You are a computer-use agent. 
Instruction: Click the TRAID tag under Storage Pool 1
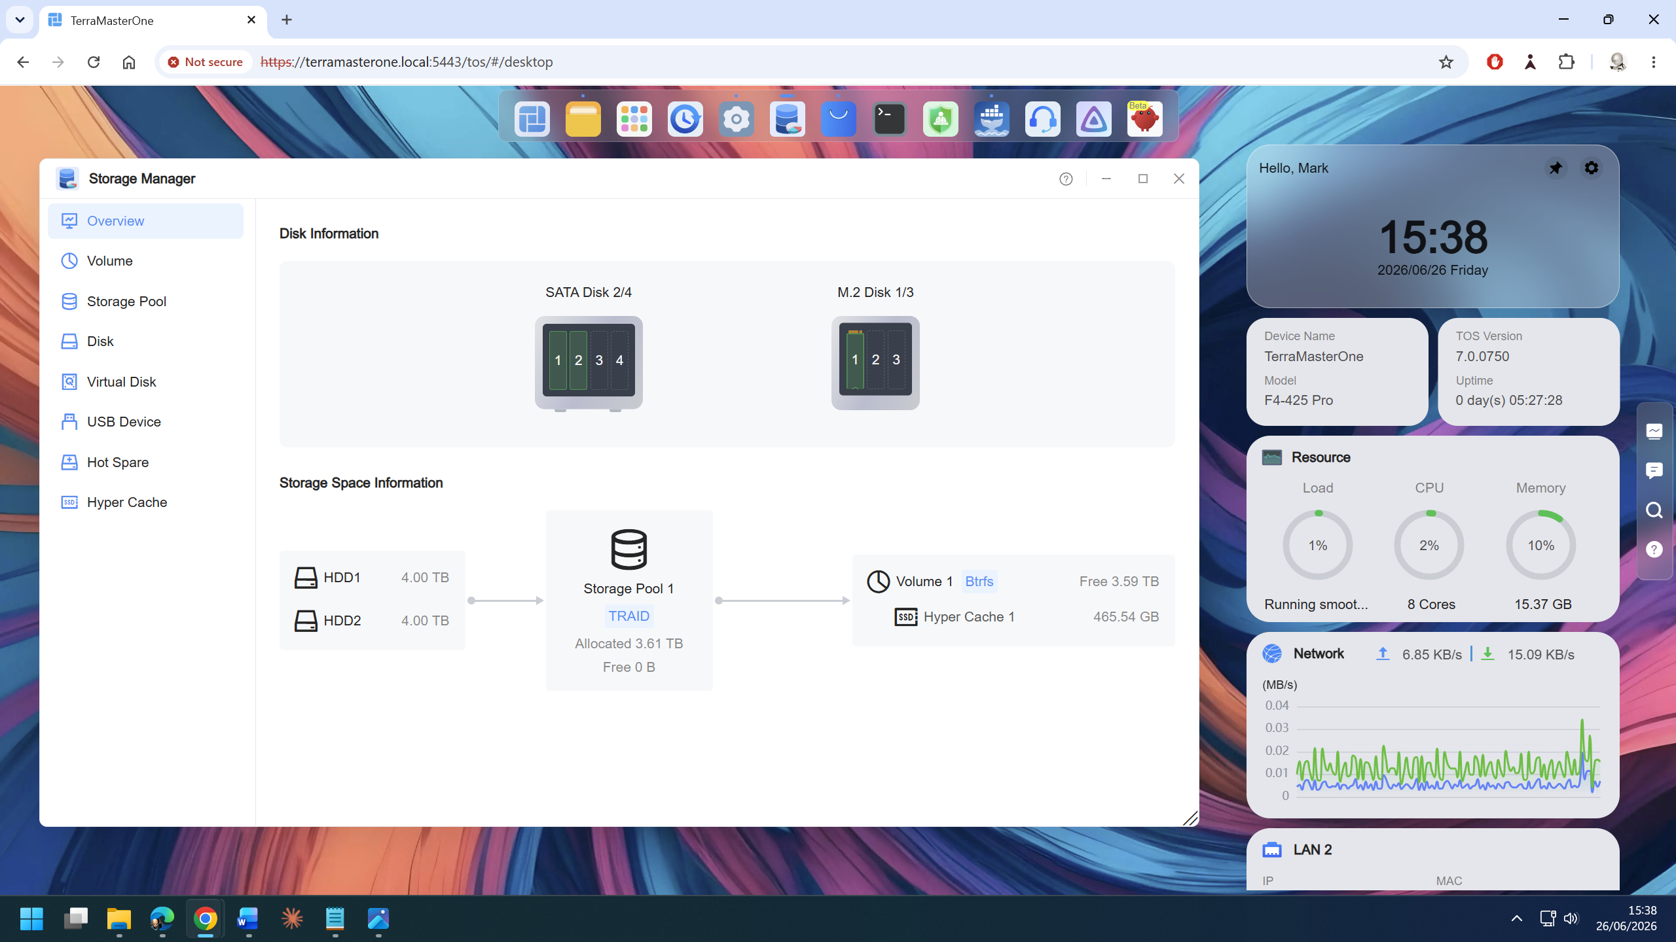pos(628,616)
